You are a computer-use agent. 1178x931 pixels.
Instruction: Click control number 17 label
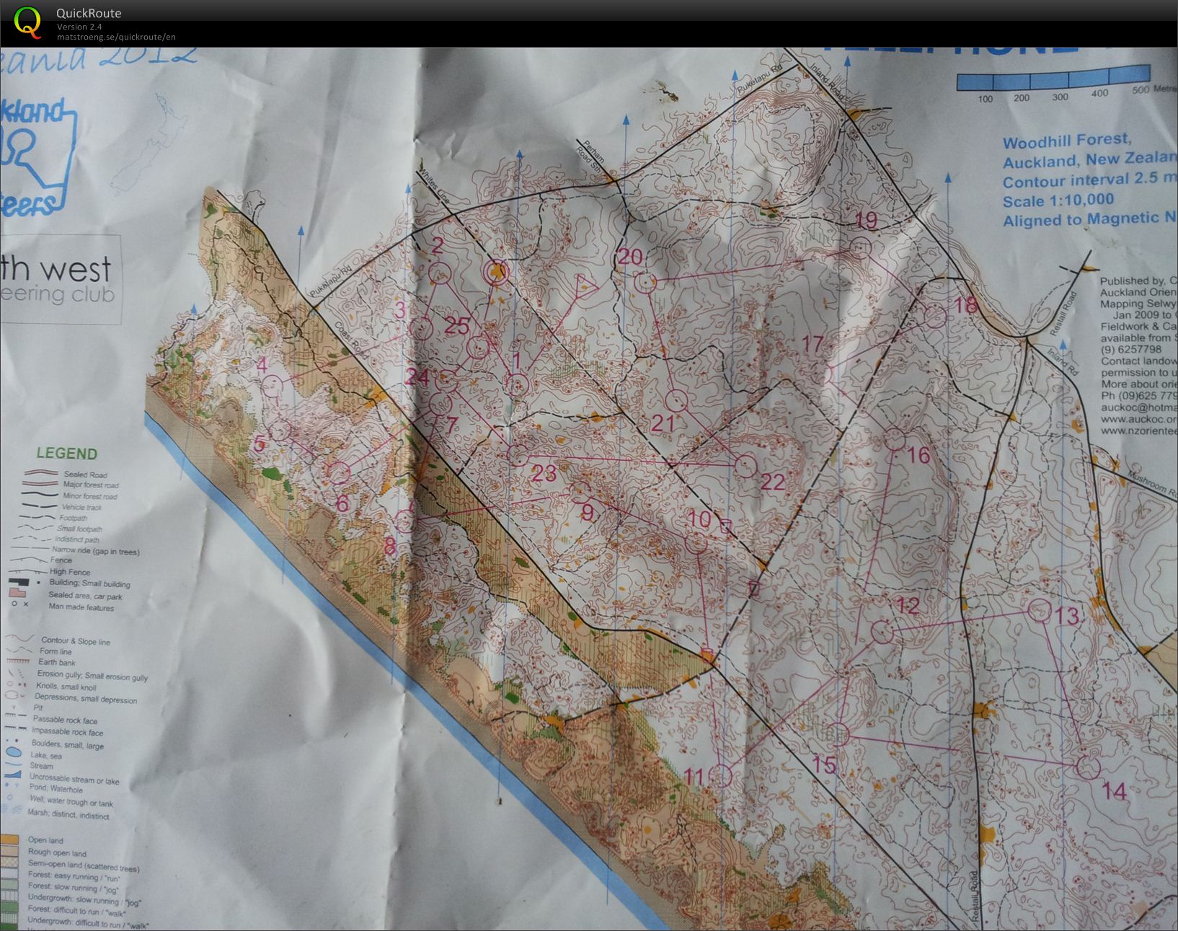click(812, 344)
